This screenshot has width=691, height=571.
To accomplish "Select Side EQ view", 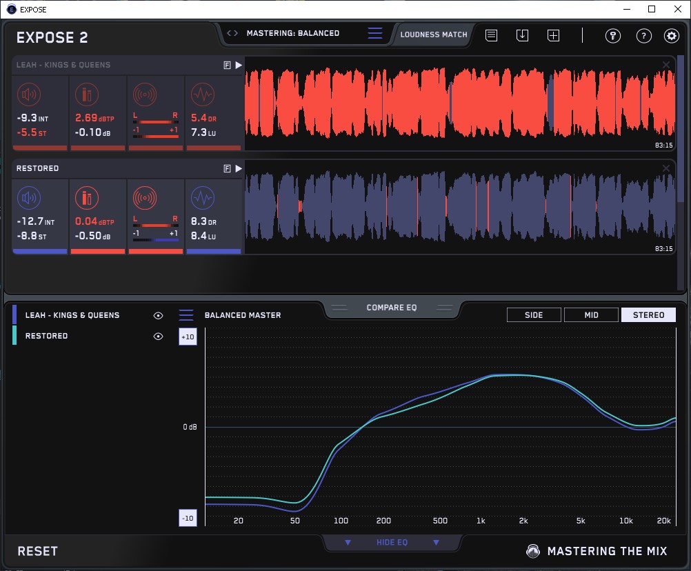I will 534,315.
